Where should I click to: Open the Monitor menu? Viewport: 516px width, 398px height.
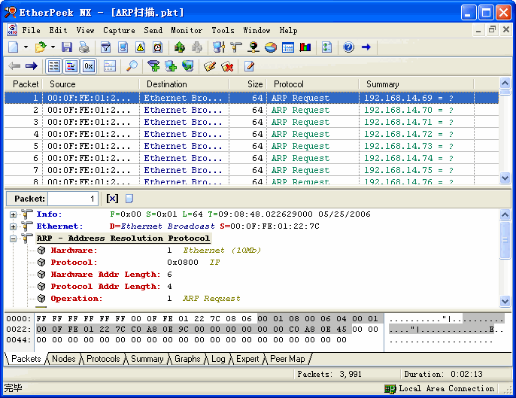187,30
